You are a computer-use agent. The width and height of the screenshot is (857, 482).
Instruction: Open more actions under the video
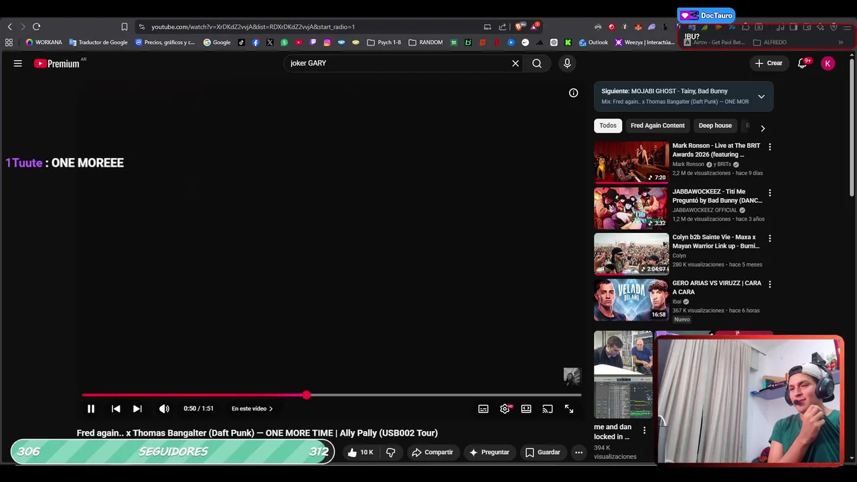pyautogui.click(x=578, y=453)
